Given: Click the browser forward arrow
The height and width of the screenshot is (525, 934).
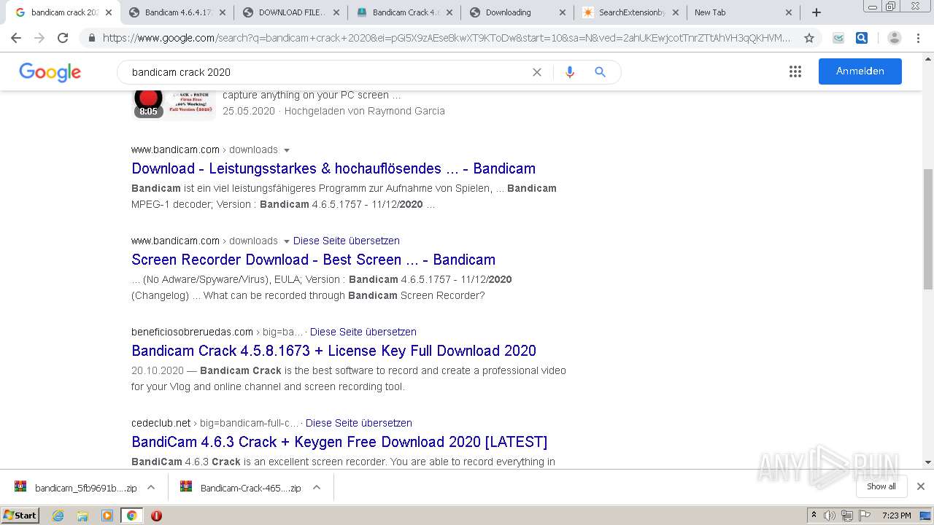Looking at the screenshot, I should 39,38.
